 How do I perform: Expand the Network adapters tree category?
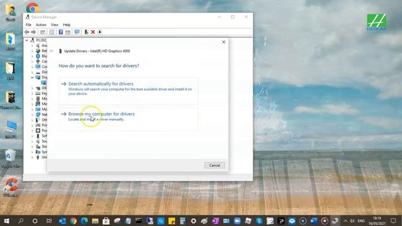[32, 114]
